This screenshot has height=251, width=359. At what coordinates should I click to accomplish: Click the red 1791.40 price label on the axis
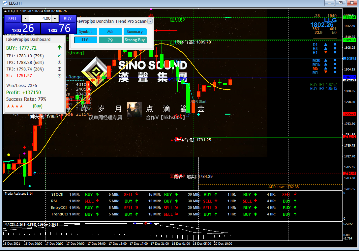349,137
